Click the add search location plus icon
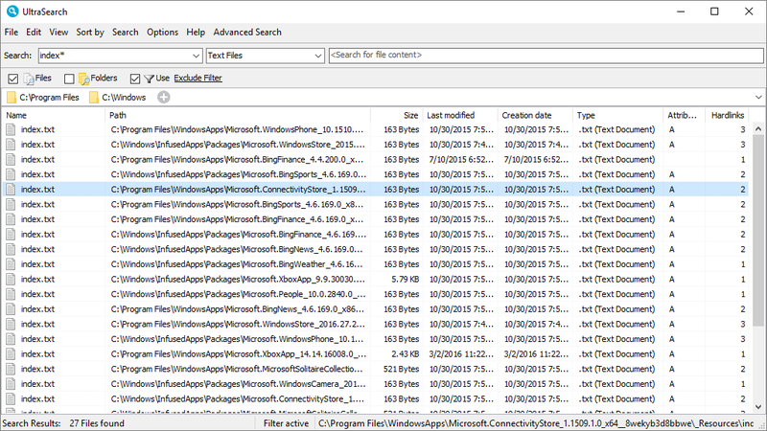The width and height of the screenshot is (767, 431). point(164,97)
